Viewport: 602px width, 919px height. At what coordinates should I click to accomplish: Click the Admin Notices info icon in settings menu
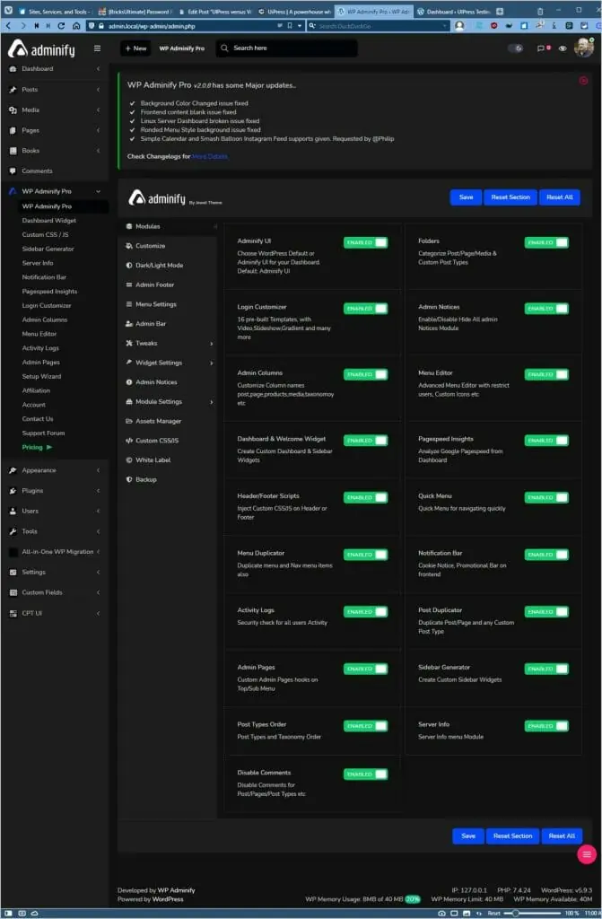tap(129, 382)
